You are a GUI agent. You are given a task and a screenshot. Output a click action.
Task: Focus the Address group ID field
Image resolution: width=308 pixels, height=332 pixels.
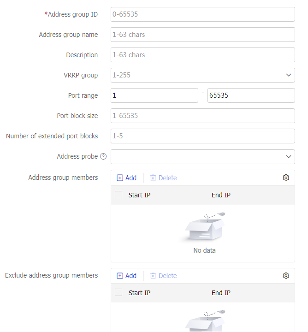[202, 14]
